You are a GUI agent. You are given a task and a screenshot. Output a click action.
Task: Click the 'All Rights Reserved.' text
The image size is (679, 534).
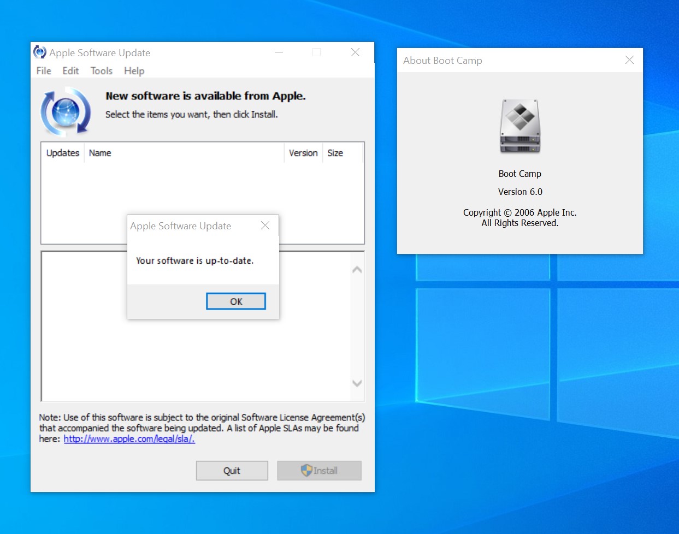[520, 223]
